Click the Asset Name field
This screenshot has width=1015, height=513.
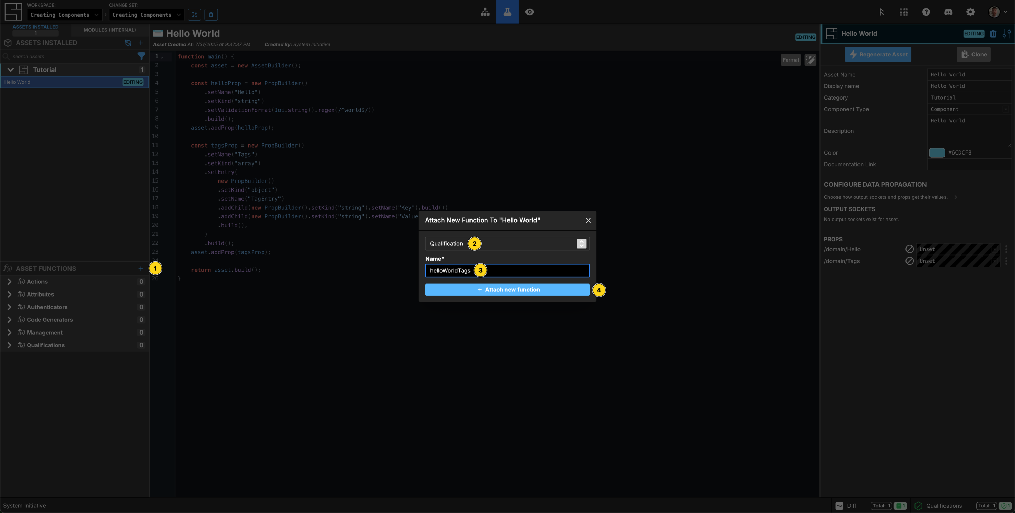[x=969, y=75]
